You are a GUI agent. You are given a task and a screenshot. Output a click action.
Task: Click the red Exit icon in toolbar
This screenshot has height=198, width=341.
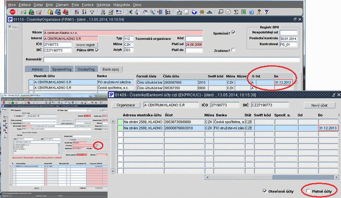pyautogui.click(x=12, y=12)
